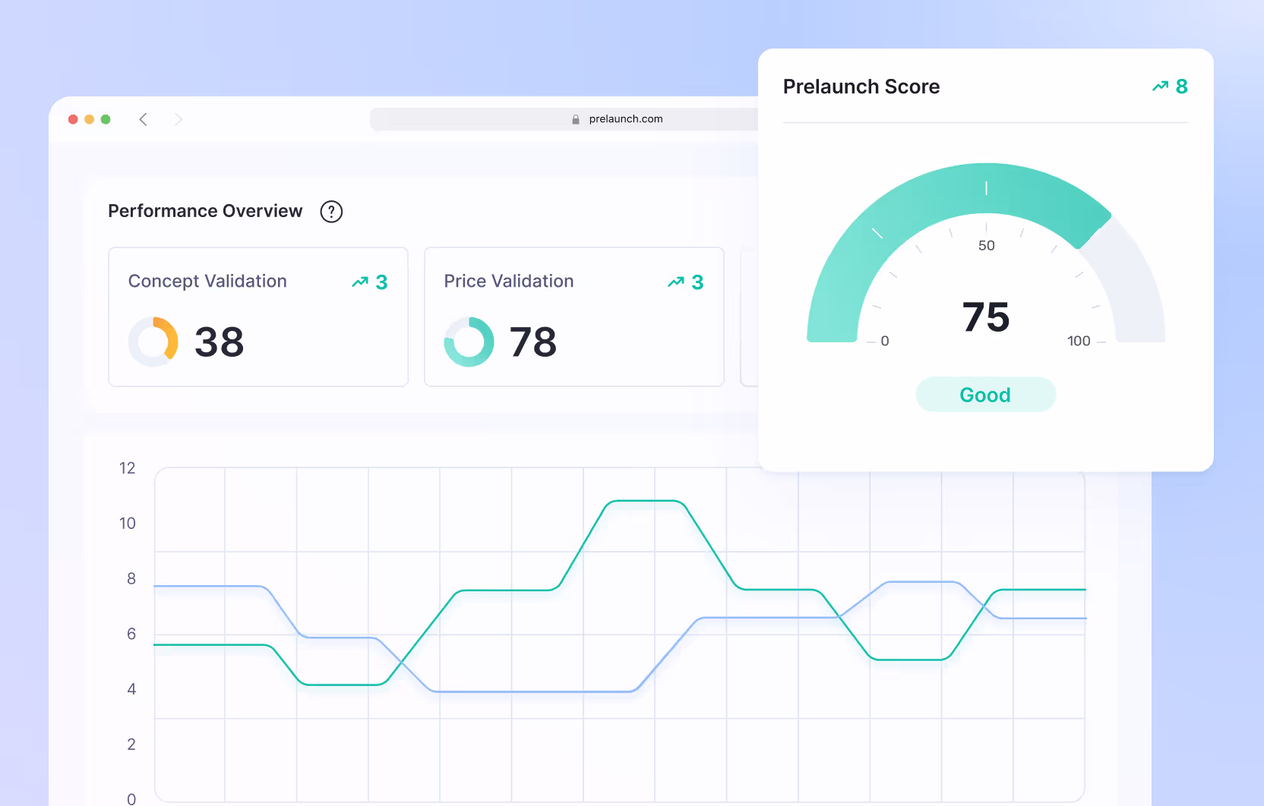Click the orange Concept Validation donut chart
Image resolution: width=1264 pixels, height=806 pixels.
pyautogui.click(x=153, y=342)
